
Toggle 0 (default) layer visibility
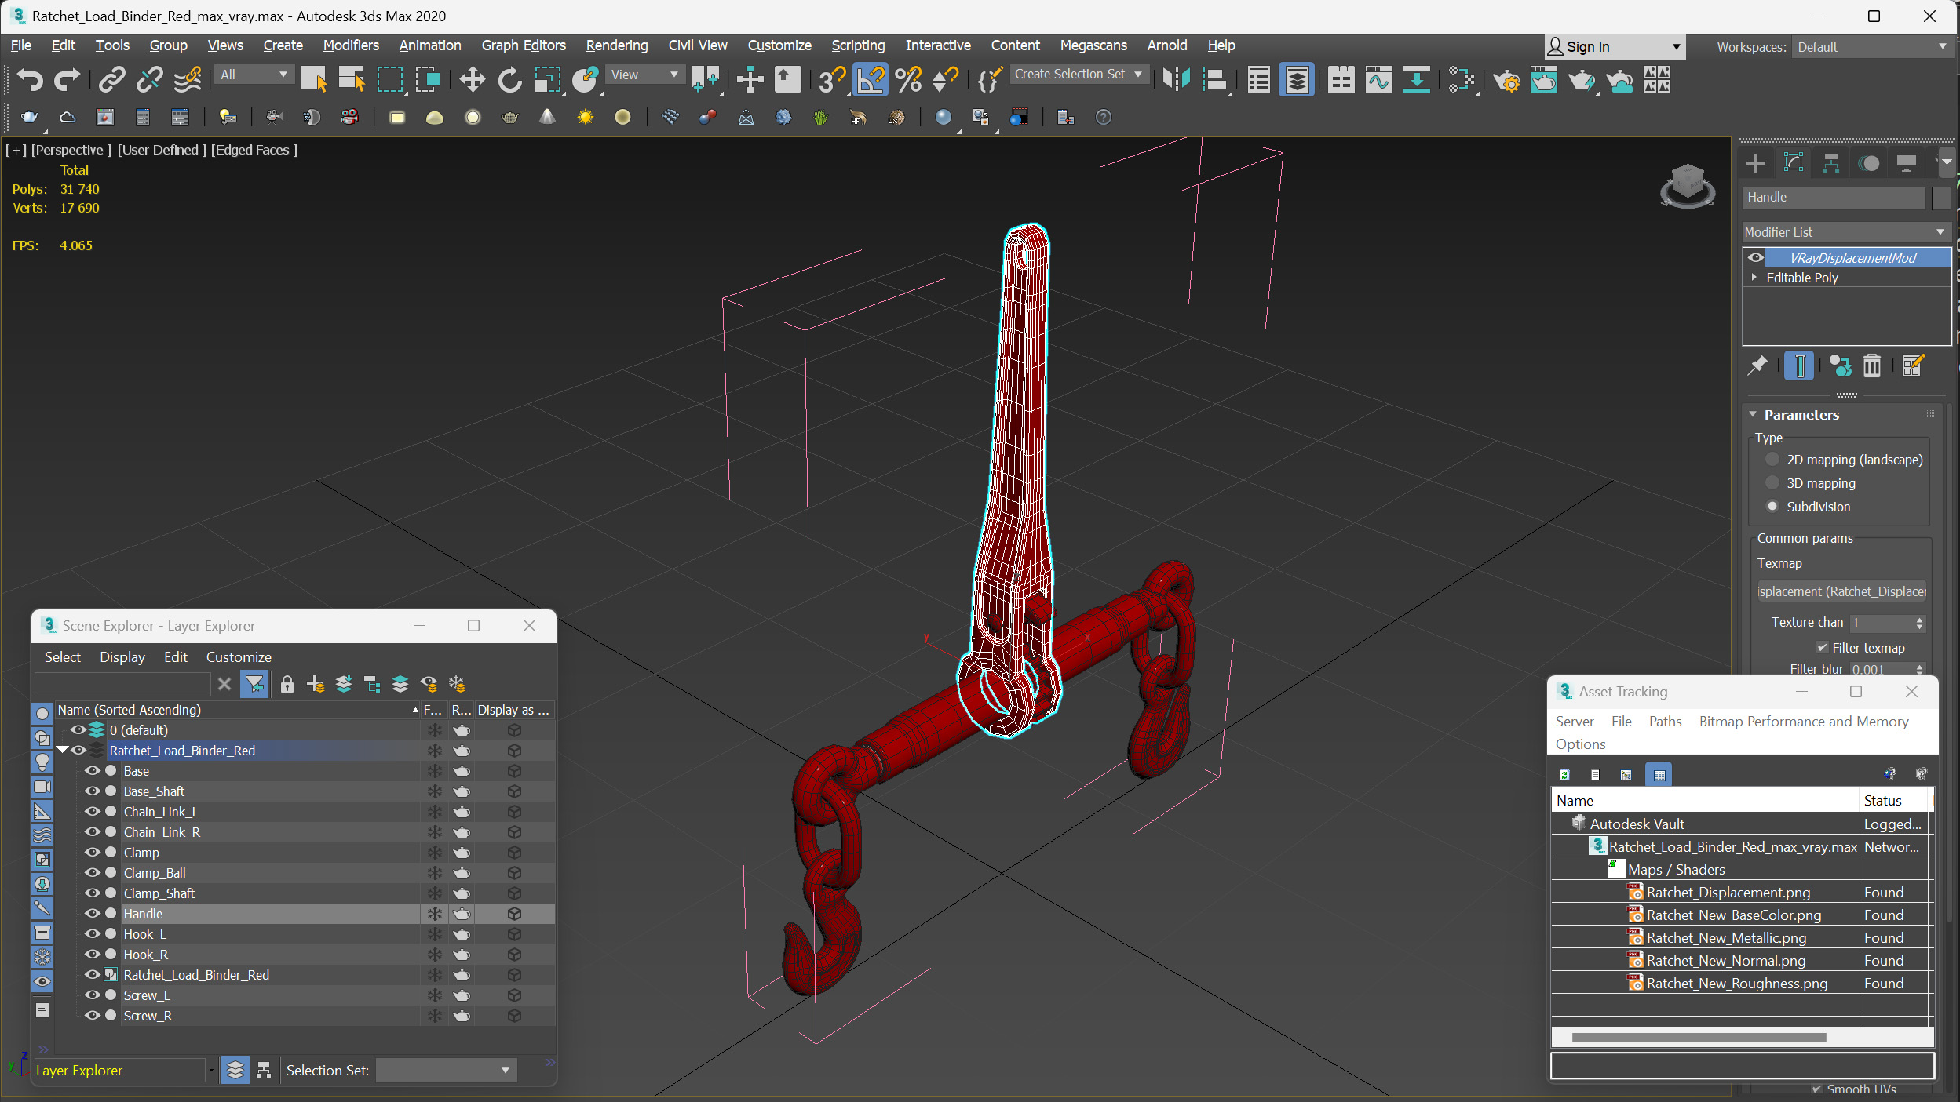coord(78,730)
